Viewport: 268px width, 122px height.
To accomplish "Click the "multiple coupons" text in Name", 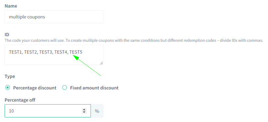I will (27, 17).
